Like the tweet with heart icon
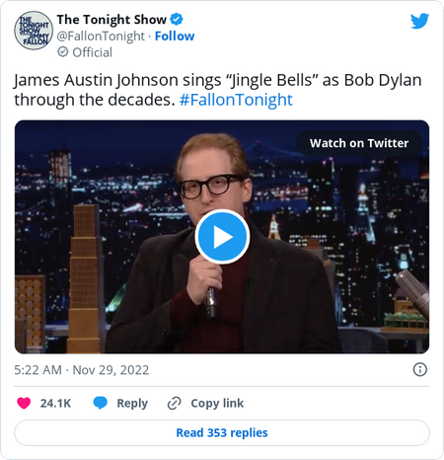The width and height of the screenshot is (444, 460). point(24,403)
